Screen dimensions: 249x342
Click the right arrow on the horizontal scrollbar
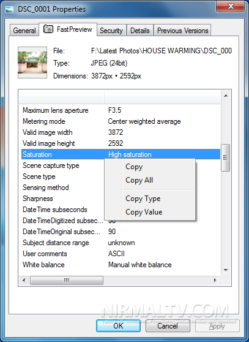(215, 280)
